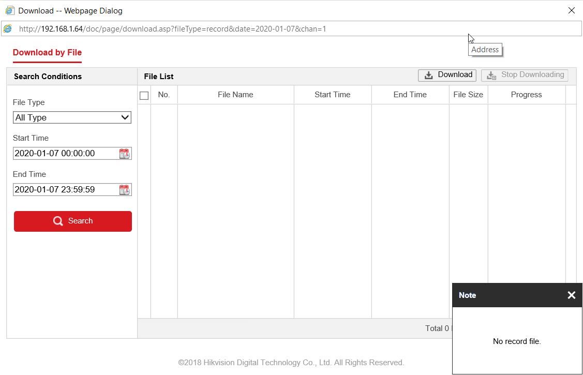Click the File Name column header
The height and width of the screenshot is (375, 583).
[235, 95]
